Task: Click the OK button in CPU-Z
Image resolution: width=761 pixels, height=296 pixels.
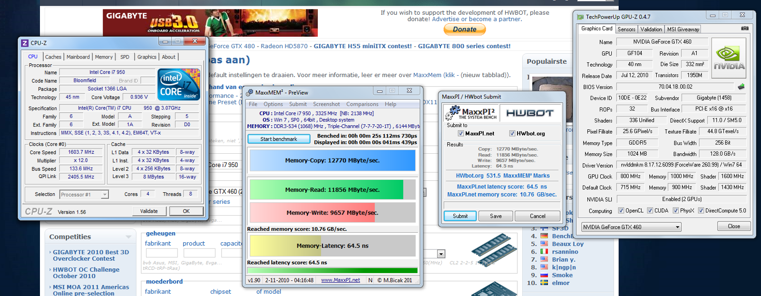Action: [x=186, y=211]
